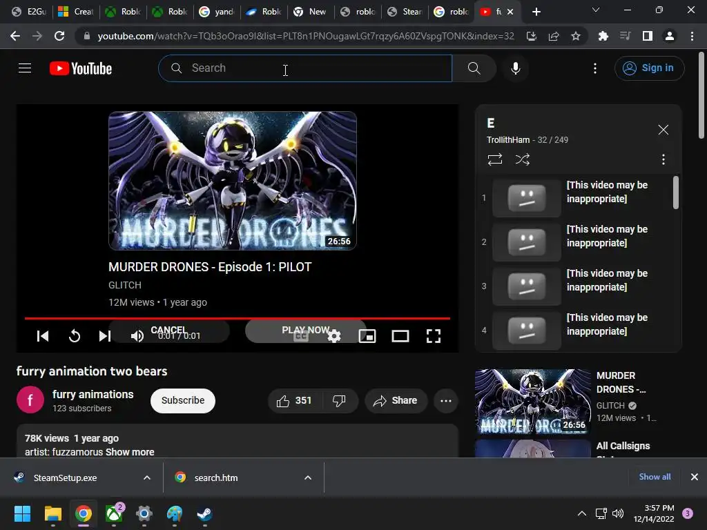Open the YouTube guide hamburger menu
Viewport: 707px width, 530px height.
(x=25, y=68)
